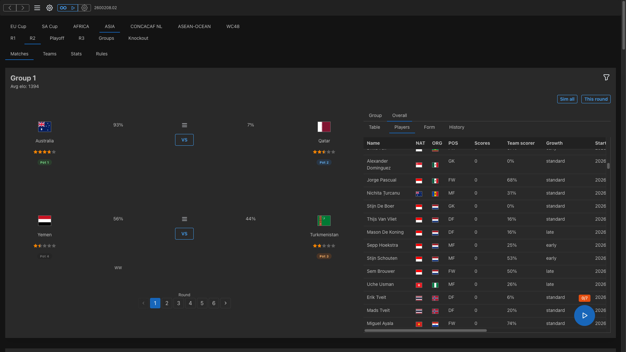This screenshot has width=626, height=352.
Task: Click the Sim all button
Action: pos(567,99)
